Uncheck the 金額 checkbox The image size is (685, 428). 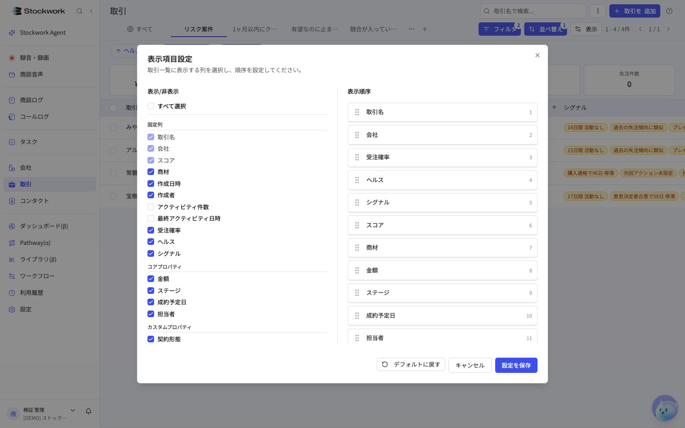pos(151,279)
